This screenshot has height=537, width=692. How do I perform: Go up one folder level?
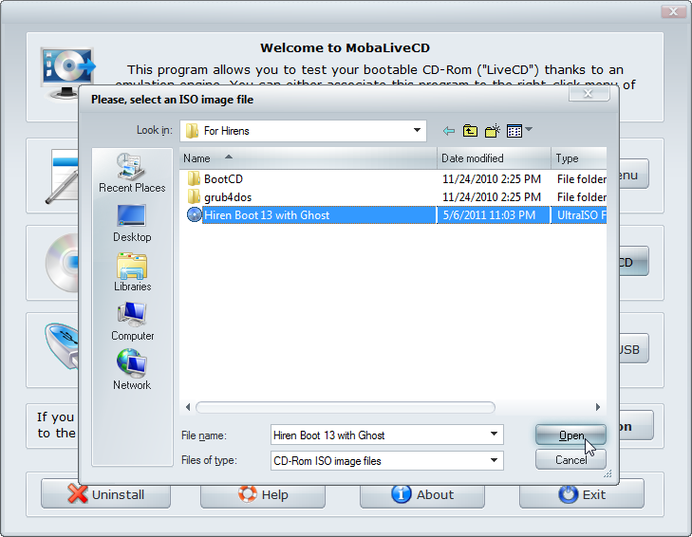point(470,131)
